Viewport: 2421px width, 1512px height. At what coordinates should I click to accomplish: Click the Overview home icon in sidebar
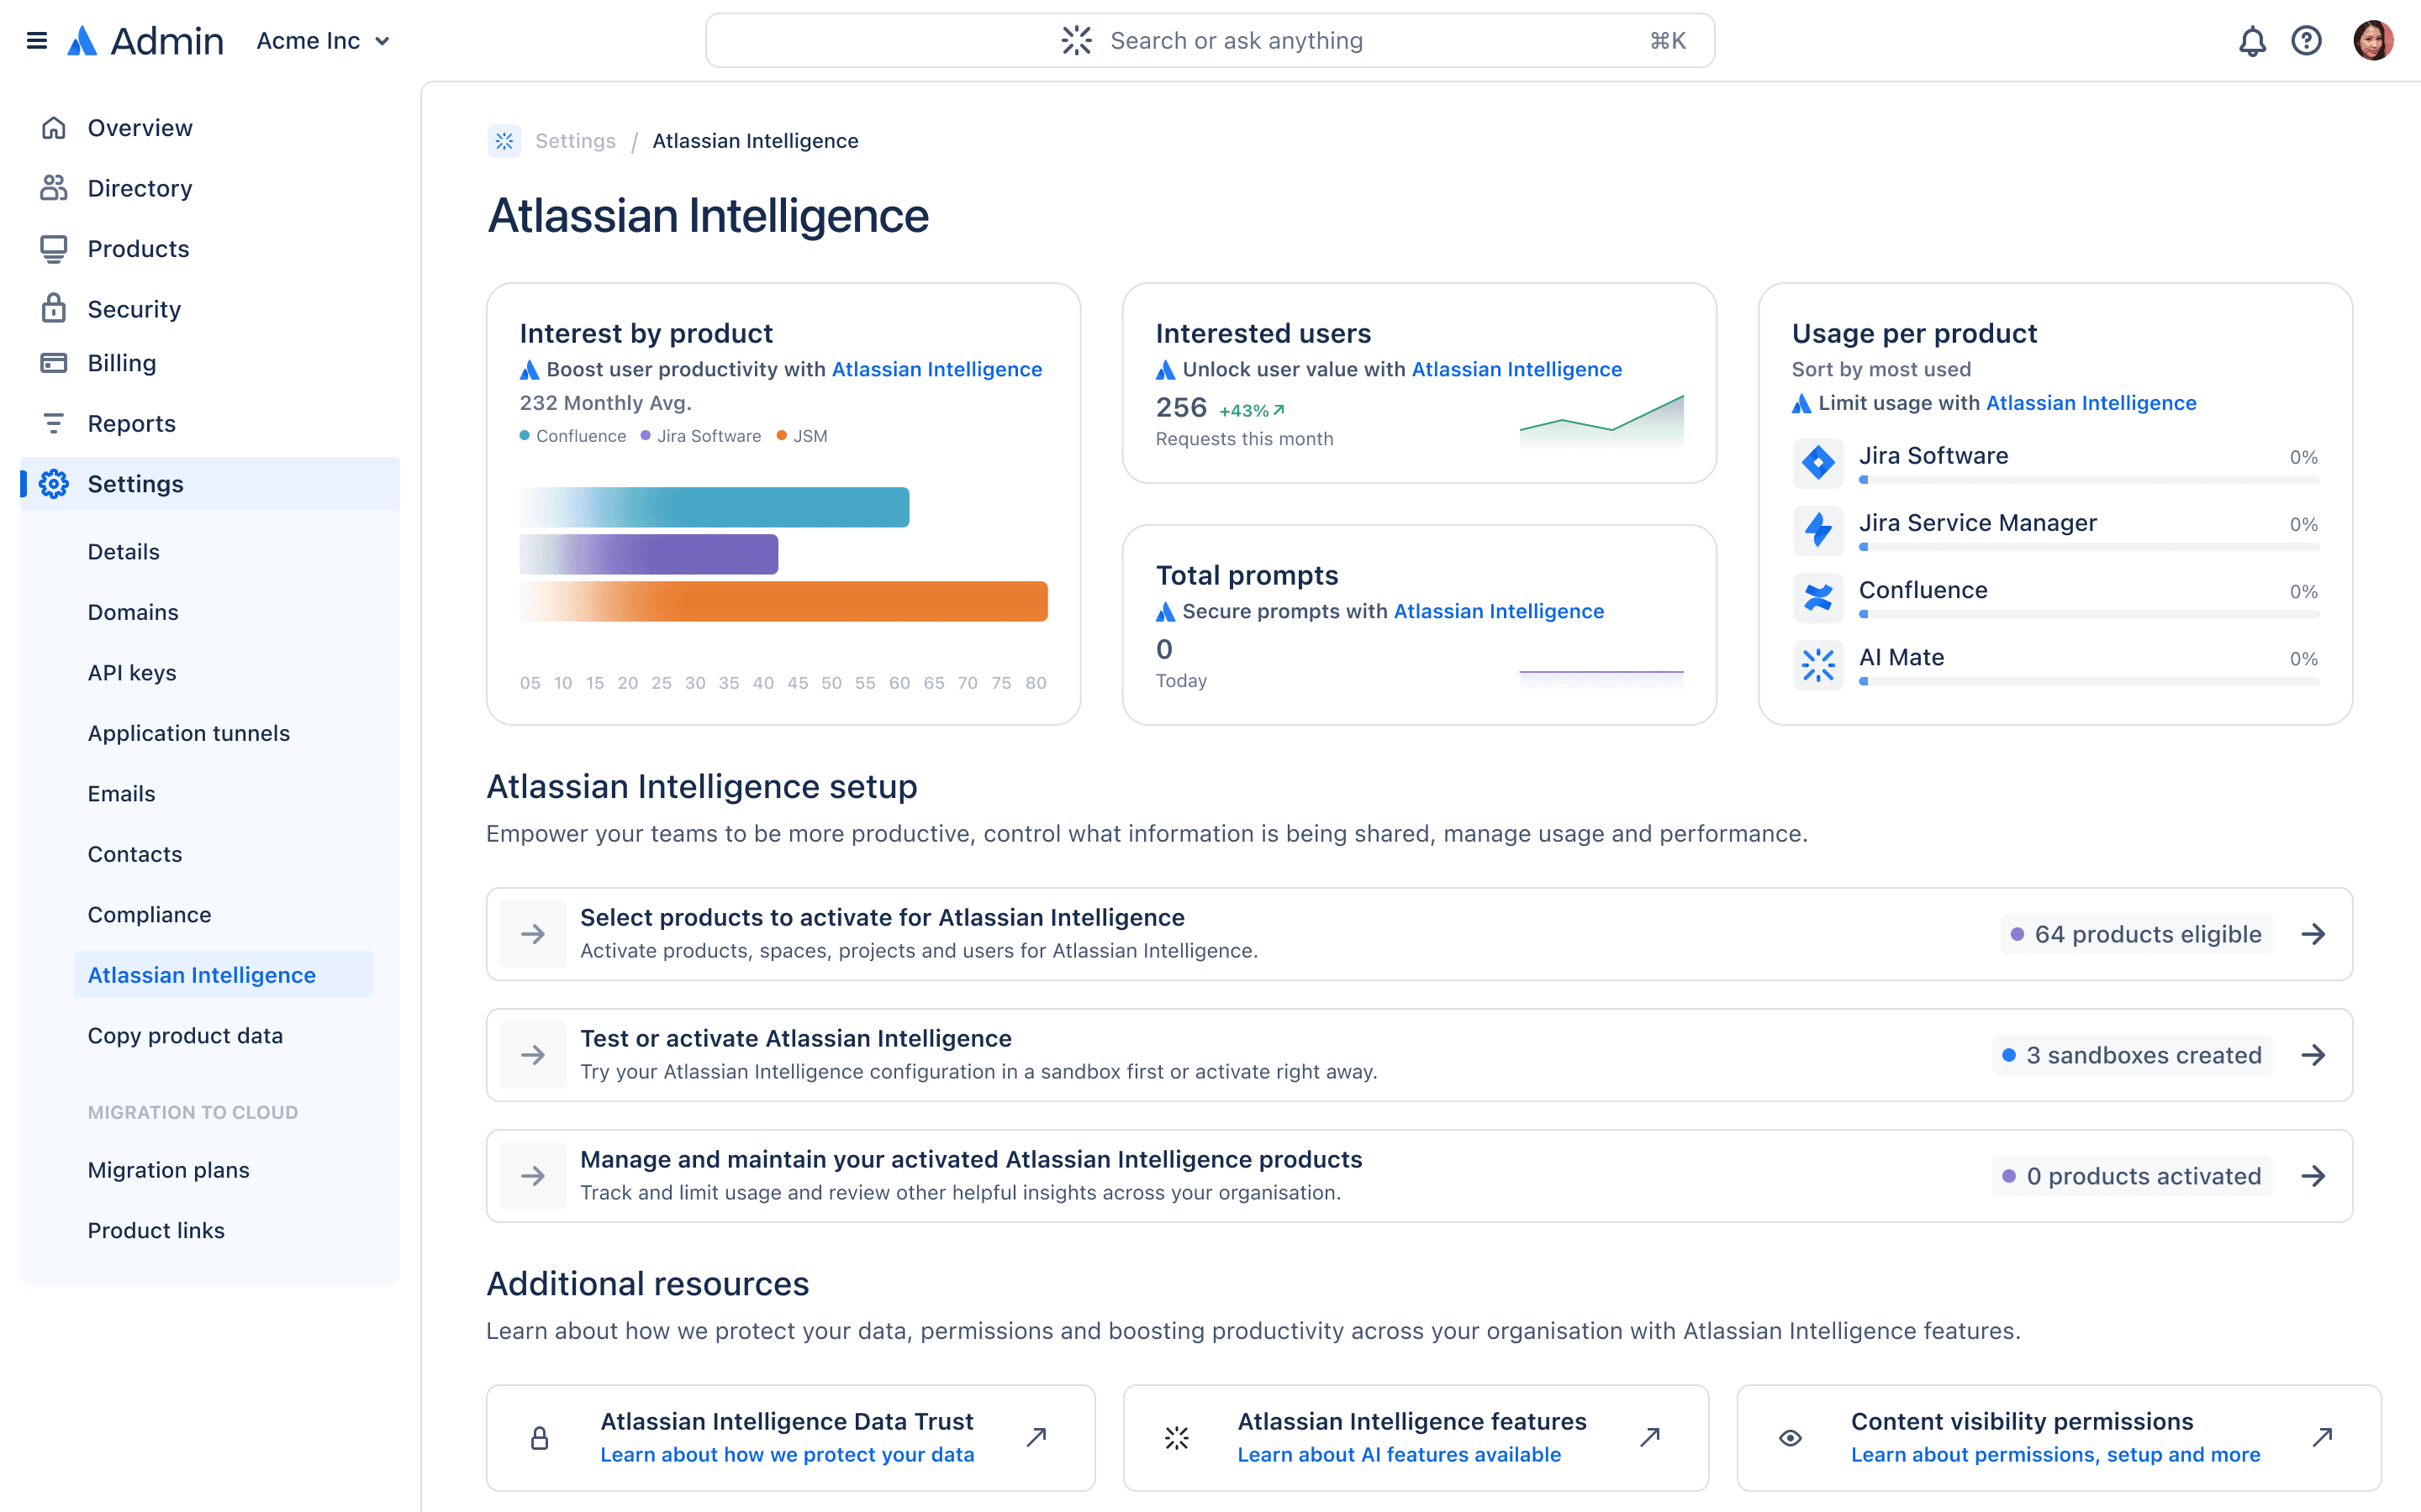(x=54, y=128)
